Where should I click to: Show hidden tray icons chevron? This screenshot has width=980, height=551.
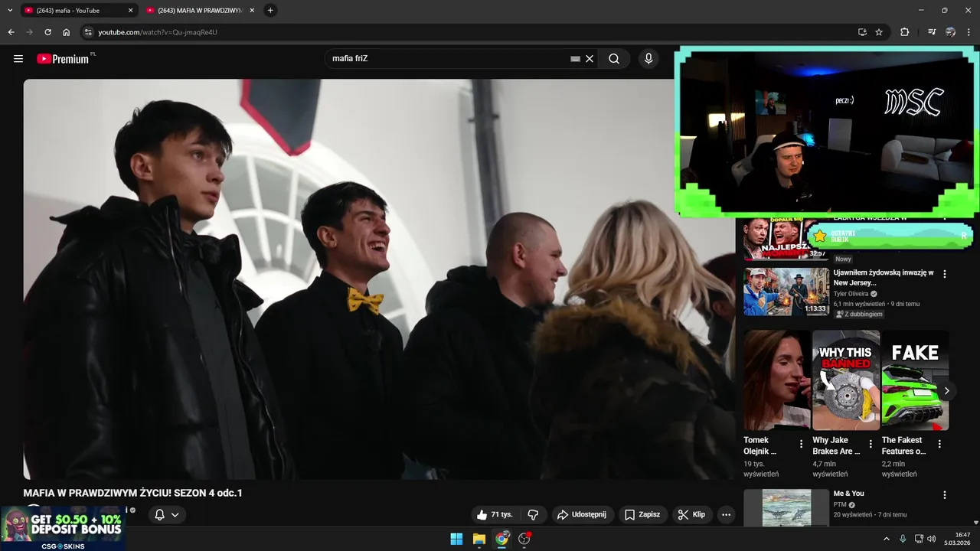pos(887,539)
